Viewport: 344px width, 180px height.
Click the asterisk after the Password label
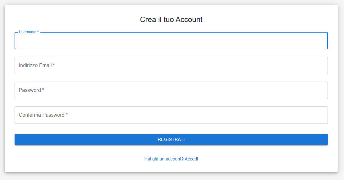point(43,90)
